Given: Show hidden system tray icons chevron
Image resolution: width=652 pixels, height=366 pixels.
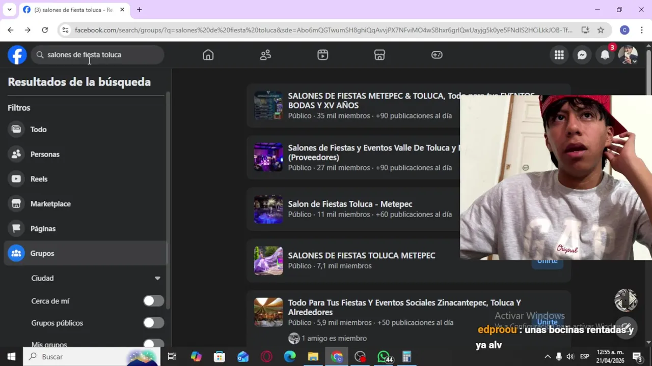Looking at the screenshot, I should click(x=548, y=356).
